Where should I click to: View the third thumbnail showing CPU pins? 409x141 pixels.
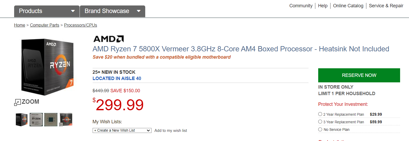tap(51, 119)
